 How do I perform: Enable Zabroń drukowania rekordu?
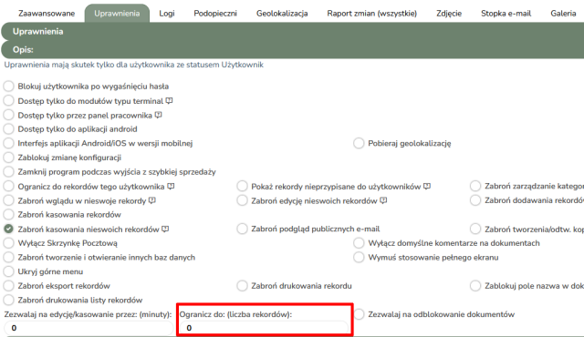pos(242,286)
